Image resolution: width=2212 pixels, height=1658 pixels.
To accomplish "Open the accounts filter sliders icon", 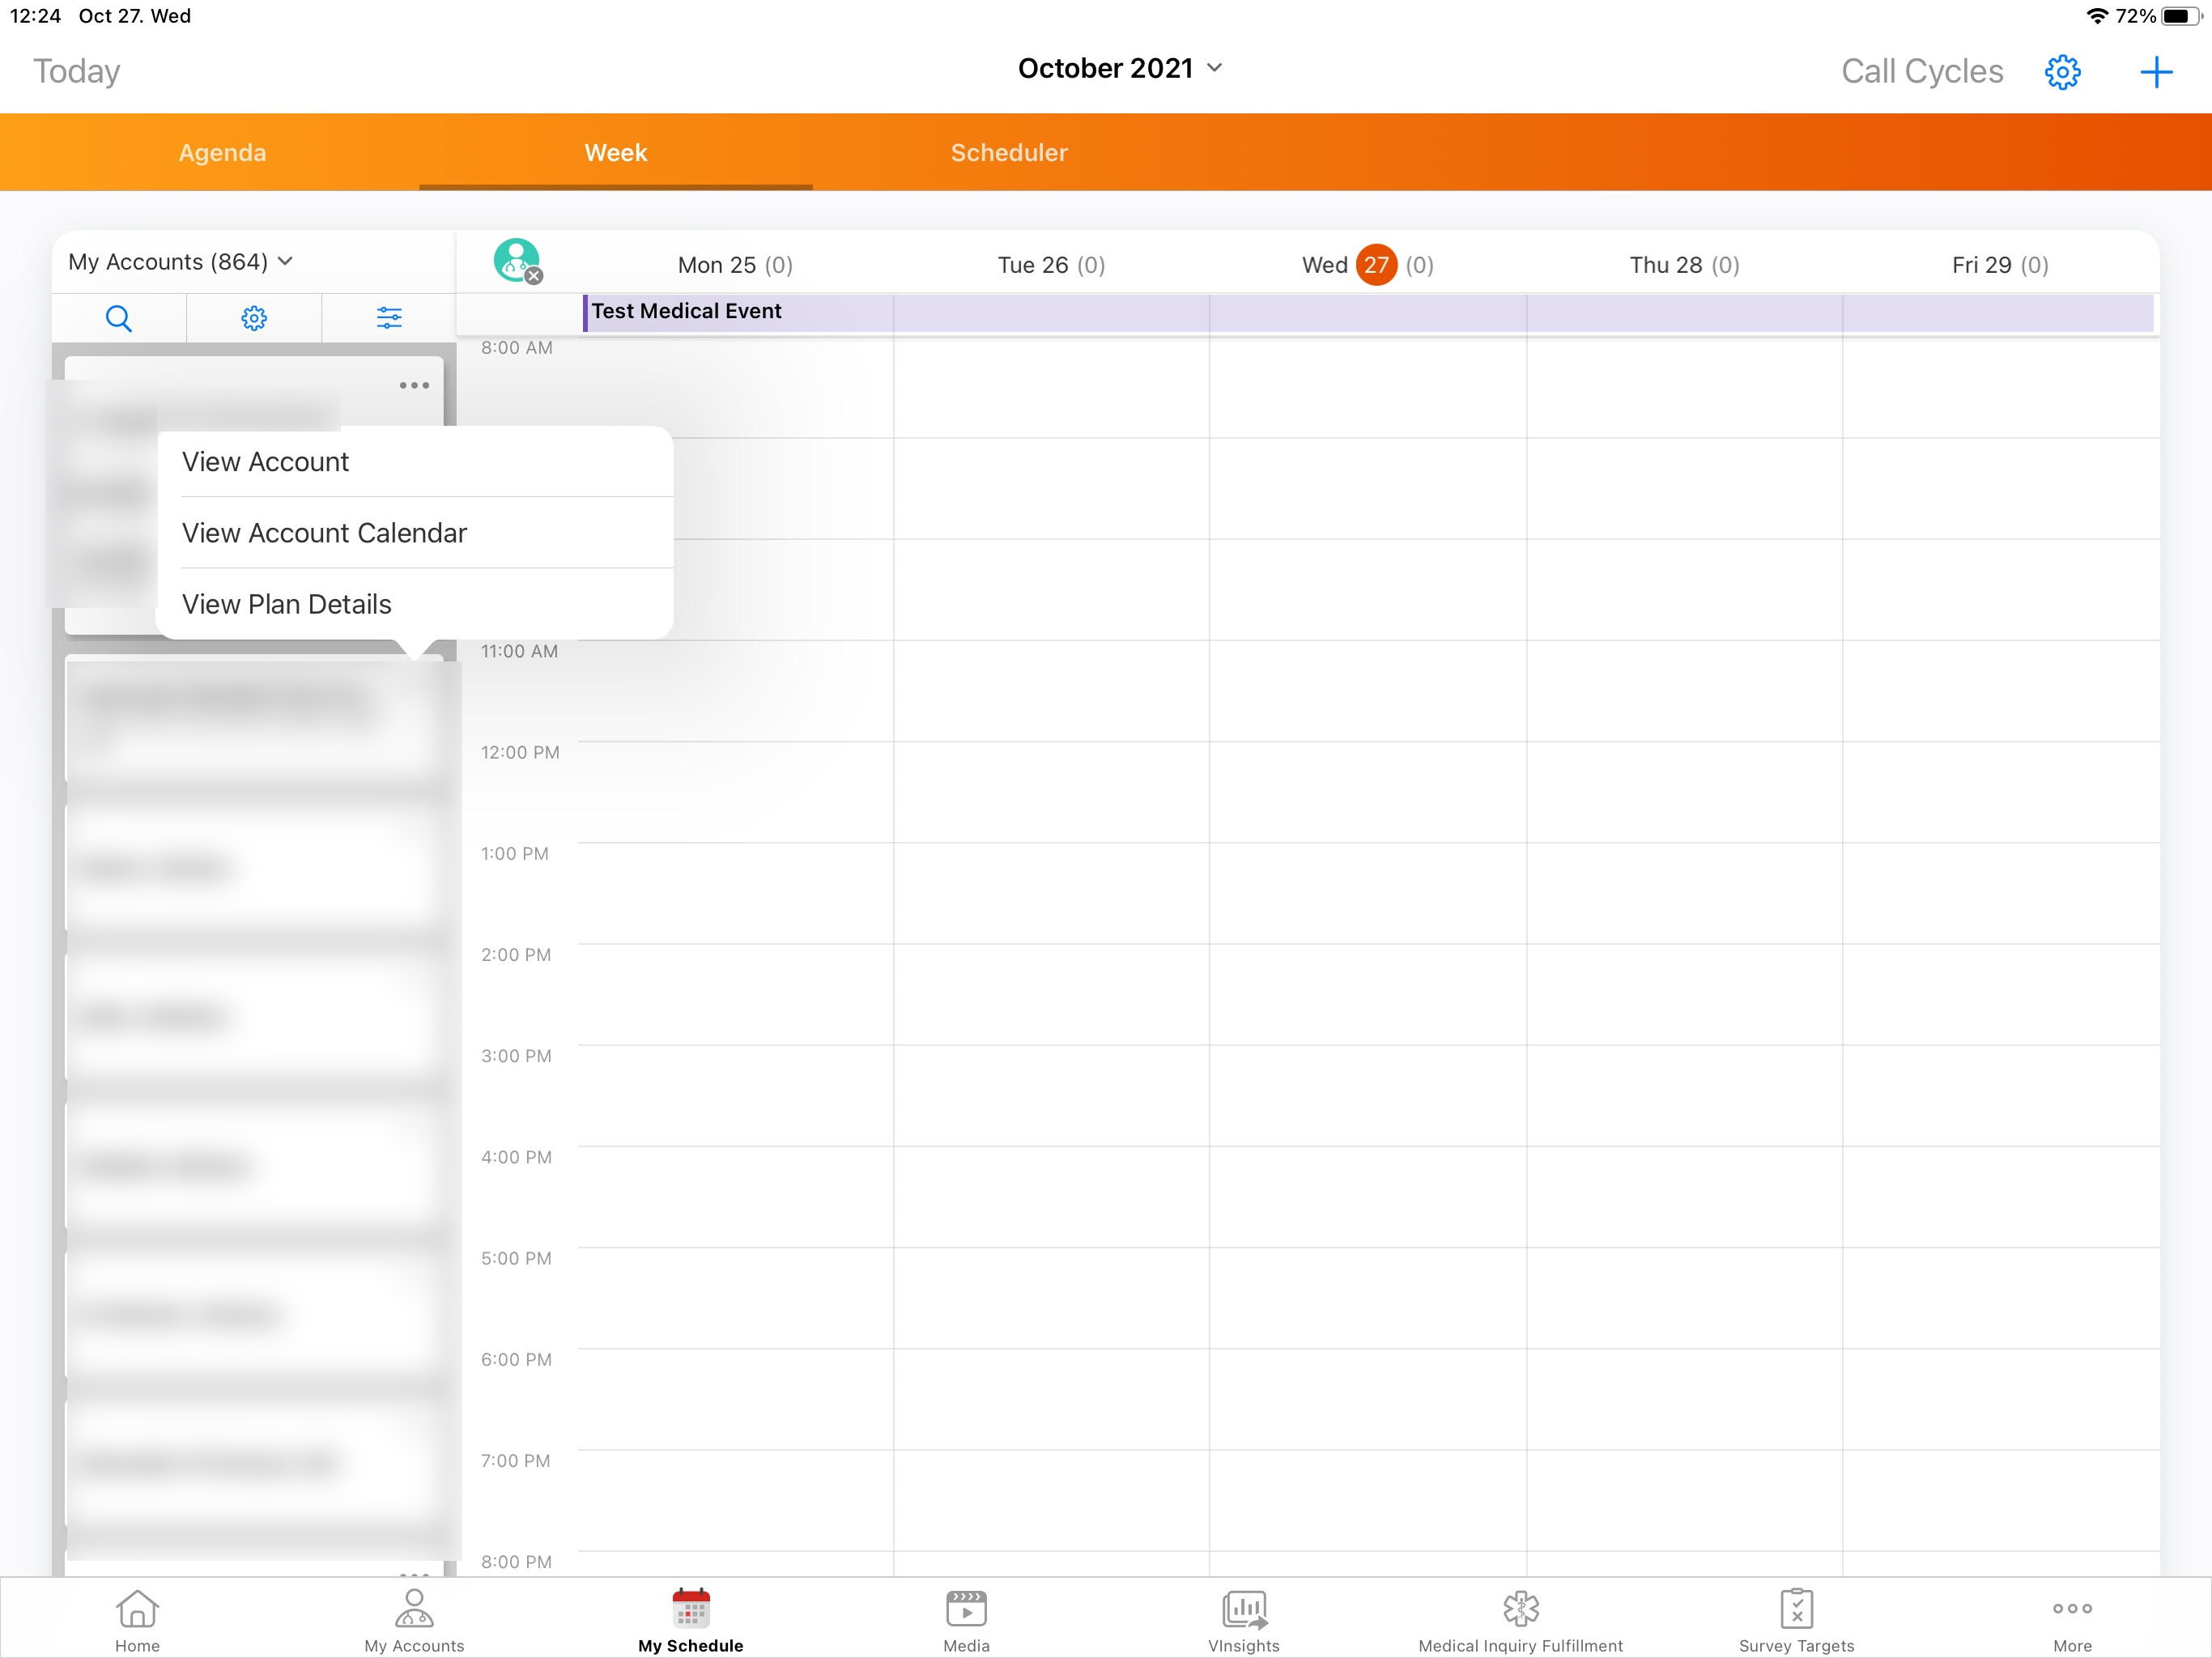I will pos(389,318).
